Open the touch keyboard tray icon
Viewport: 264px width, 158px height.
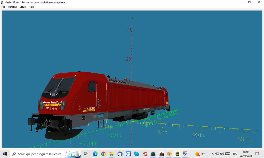[x=228, y=154]
